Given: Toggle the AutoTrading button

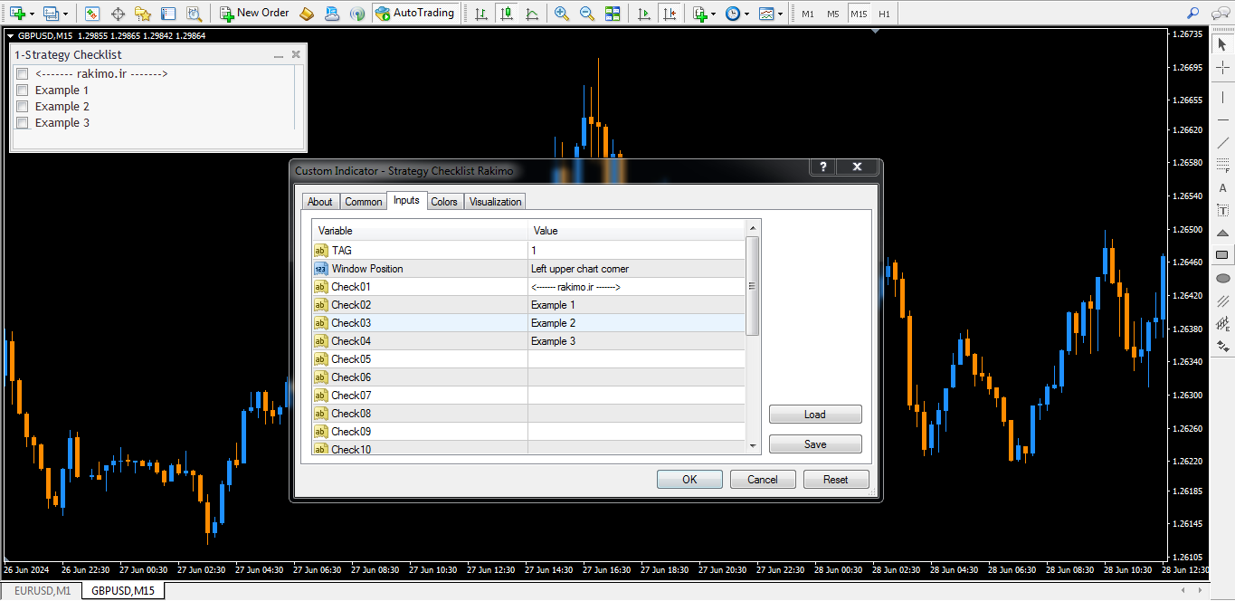Looking at the screenshot, I should (x=414, y=14).
